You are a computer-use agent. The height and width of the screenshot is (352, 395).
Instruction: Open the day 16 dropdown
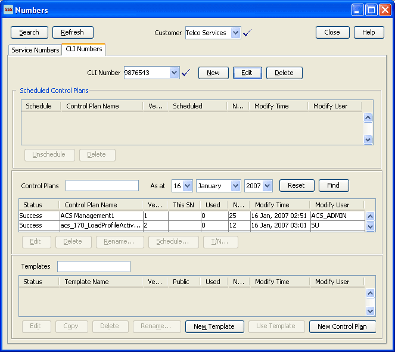188,186
